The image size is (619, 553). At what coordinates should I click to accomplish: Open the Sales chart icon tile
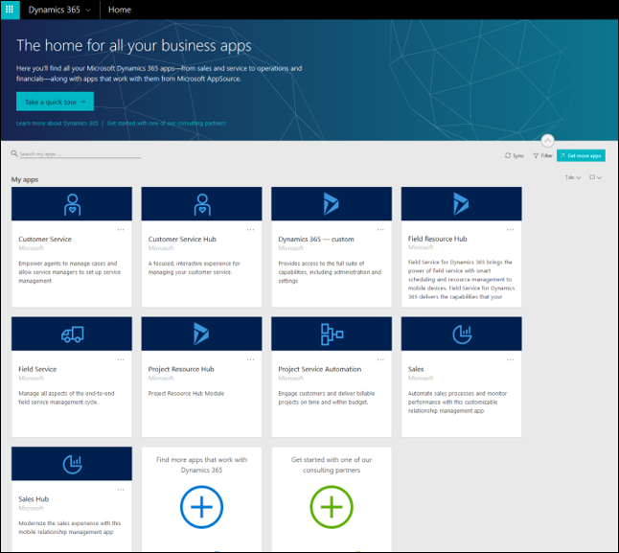coord(462,334)
